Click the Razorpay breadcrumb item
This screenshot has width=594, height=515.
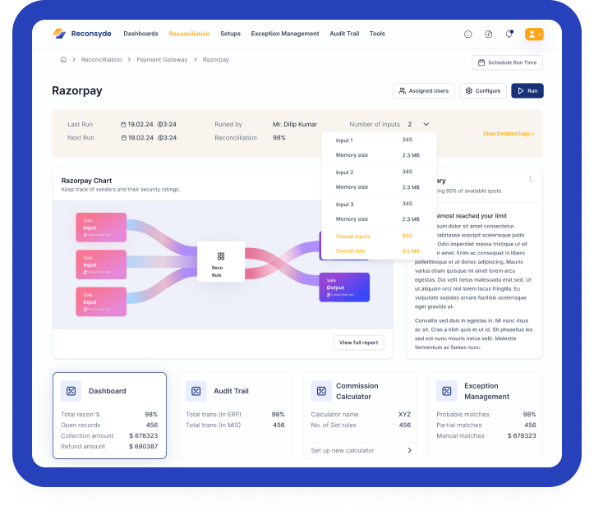(x=215, y=60)
